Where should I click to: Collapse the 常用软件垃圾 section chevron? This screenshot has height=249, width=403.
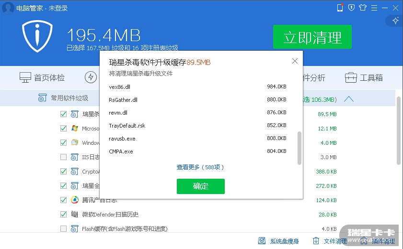349,99
